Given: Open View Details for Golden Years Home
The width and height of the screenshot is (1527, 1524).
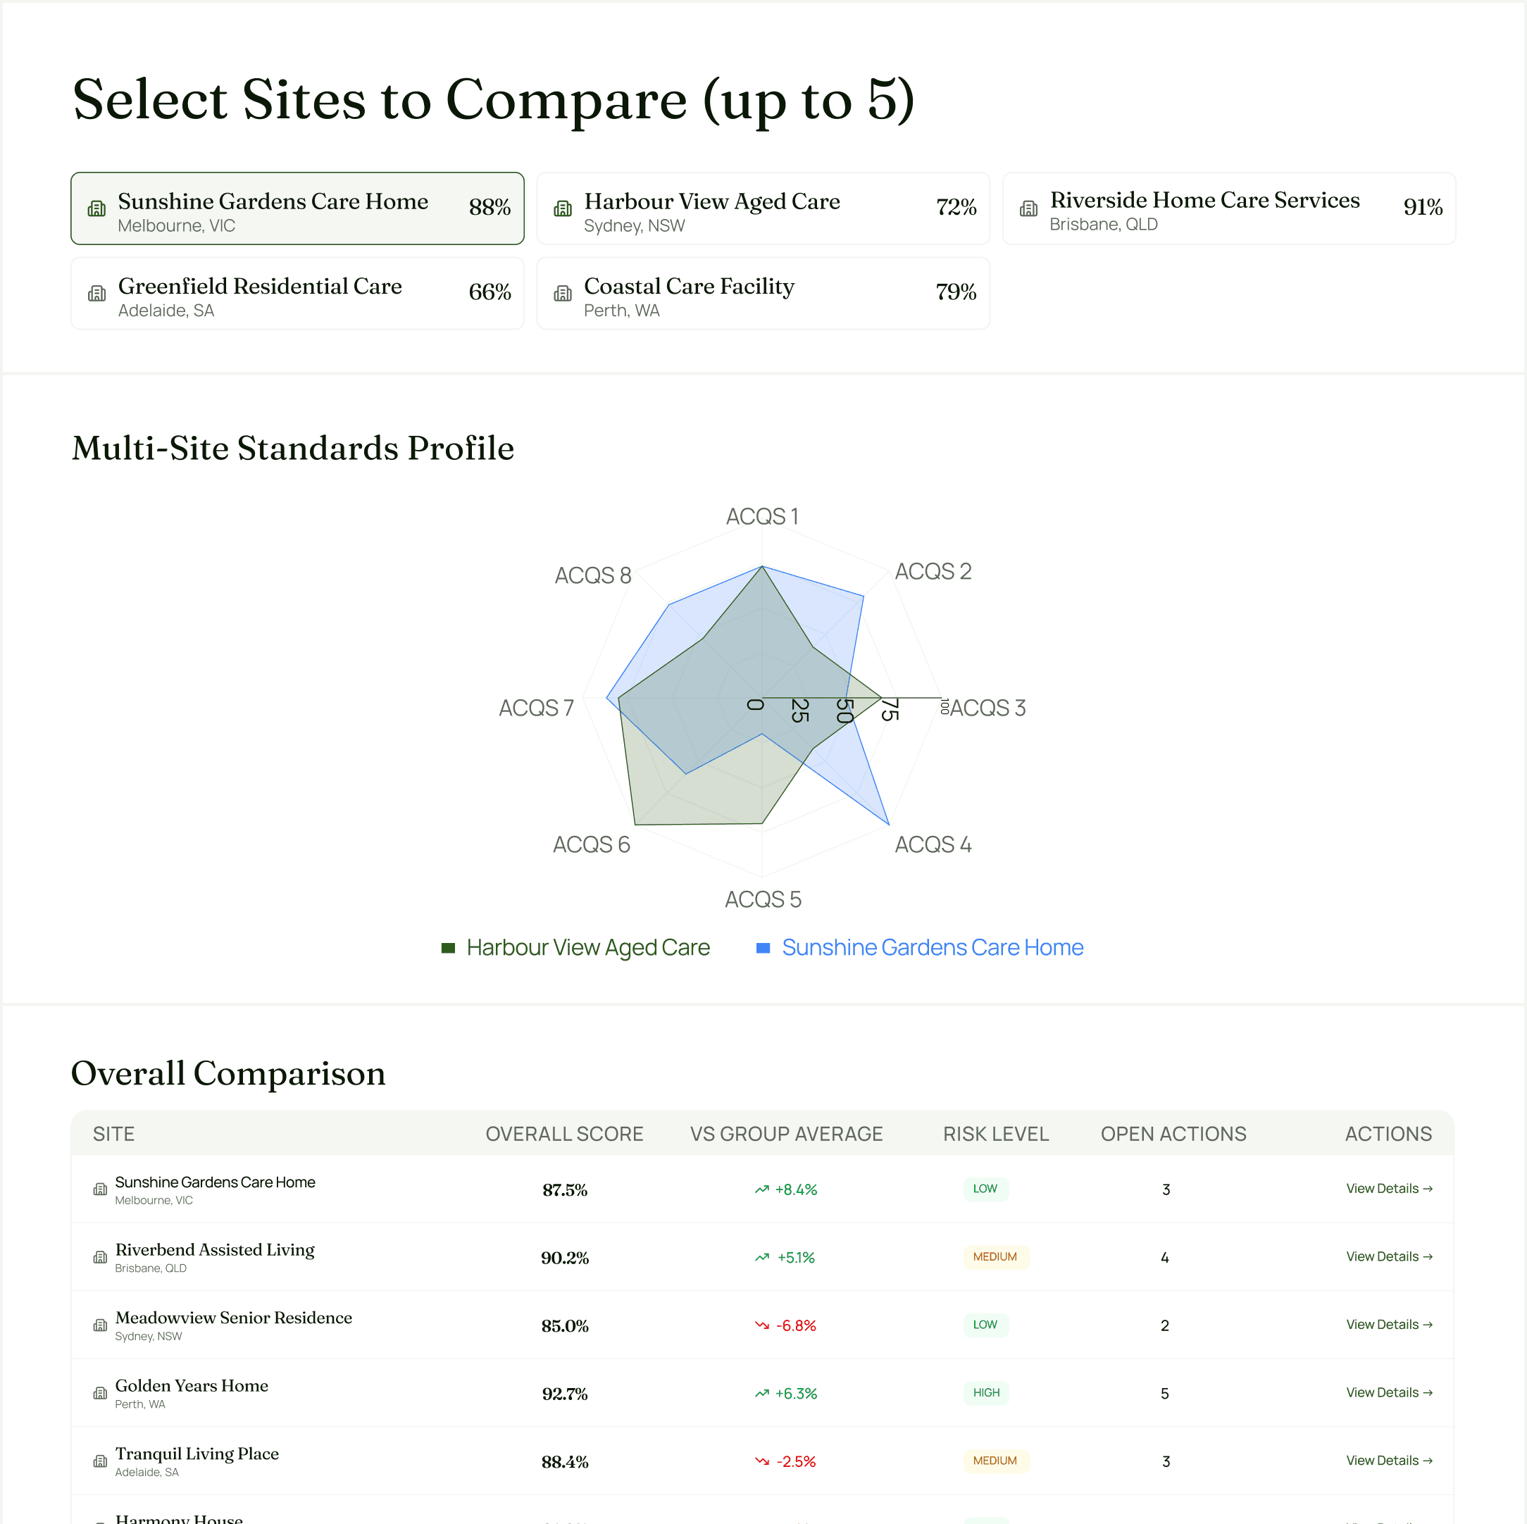Looking at the screenshot, I should click(x=1389, y=1393).
